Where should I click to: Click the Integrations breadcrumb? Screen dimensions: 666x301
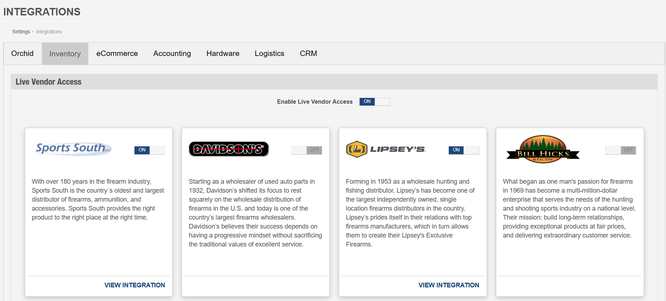click(x=49, y=32)
